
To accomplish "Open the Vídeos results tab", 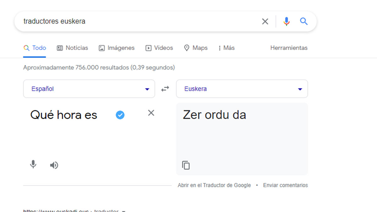I will (x=159, y=48).
